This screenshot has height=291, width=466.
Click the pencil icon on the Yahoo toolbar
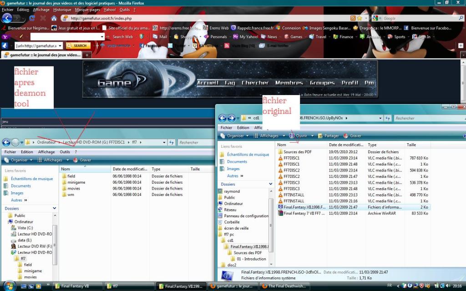21,36
